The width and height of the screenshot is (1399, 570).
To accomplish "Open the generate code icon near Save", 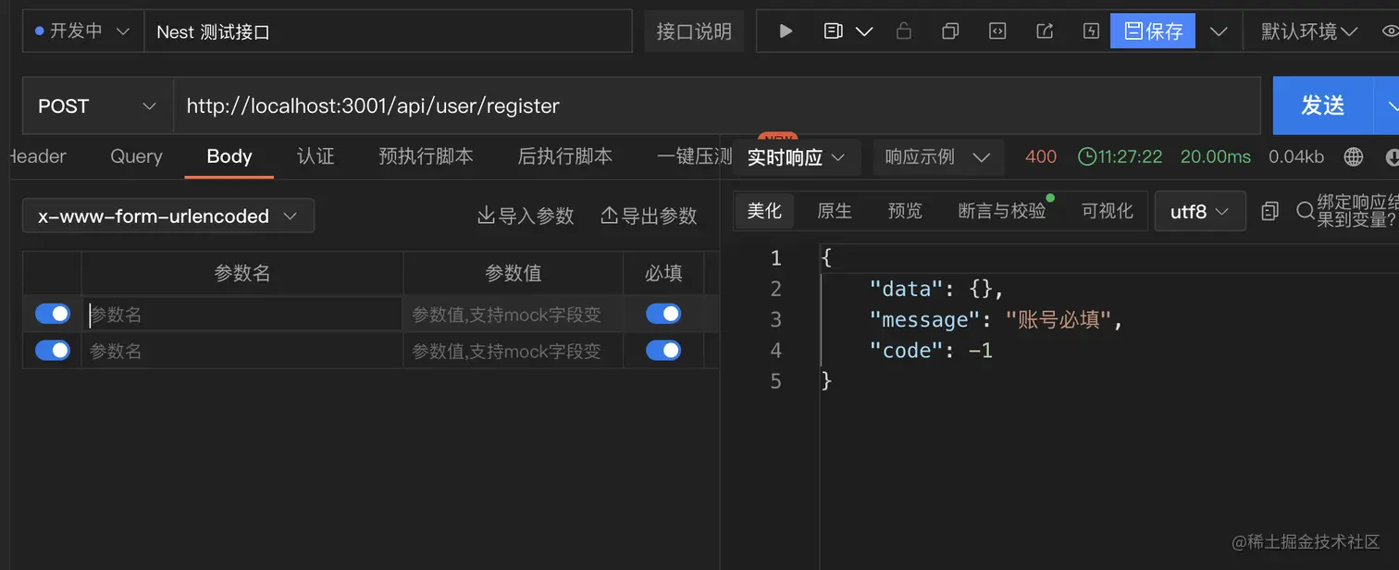I will click(997, 31).
